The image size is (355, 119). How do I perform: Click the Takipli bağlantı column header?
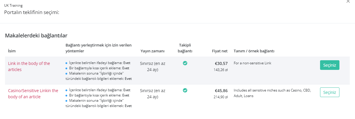(185, 48)
